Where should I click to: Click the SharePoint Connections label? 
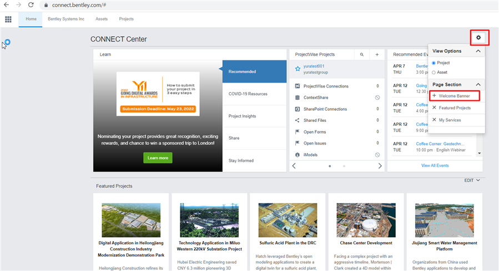click(325, 109)
